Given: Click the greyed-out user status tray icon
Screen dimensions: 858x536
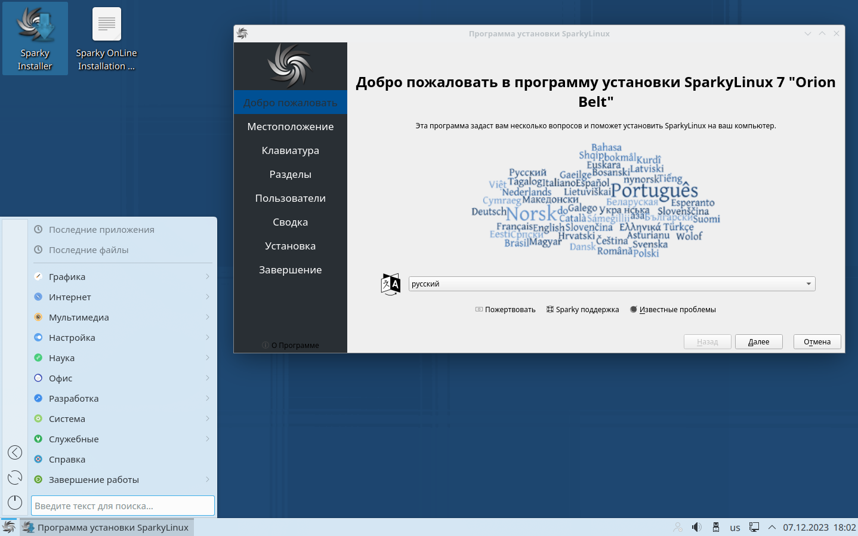Looking at the screenshot, I should click(678, 527).
